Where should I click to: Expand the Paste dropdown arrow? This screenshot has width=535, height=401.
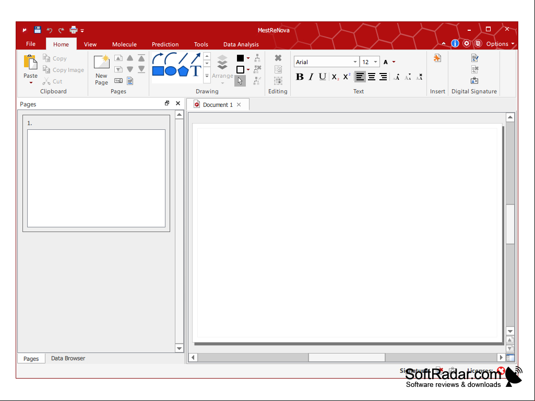tap(31, 83)
